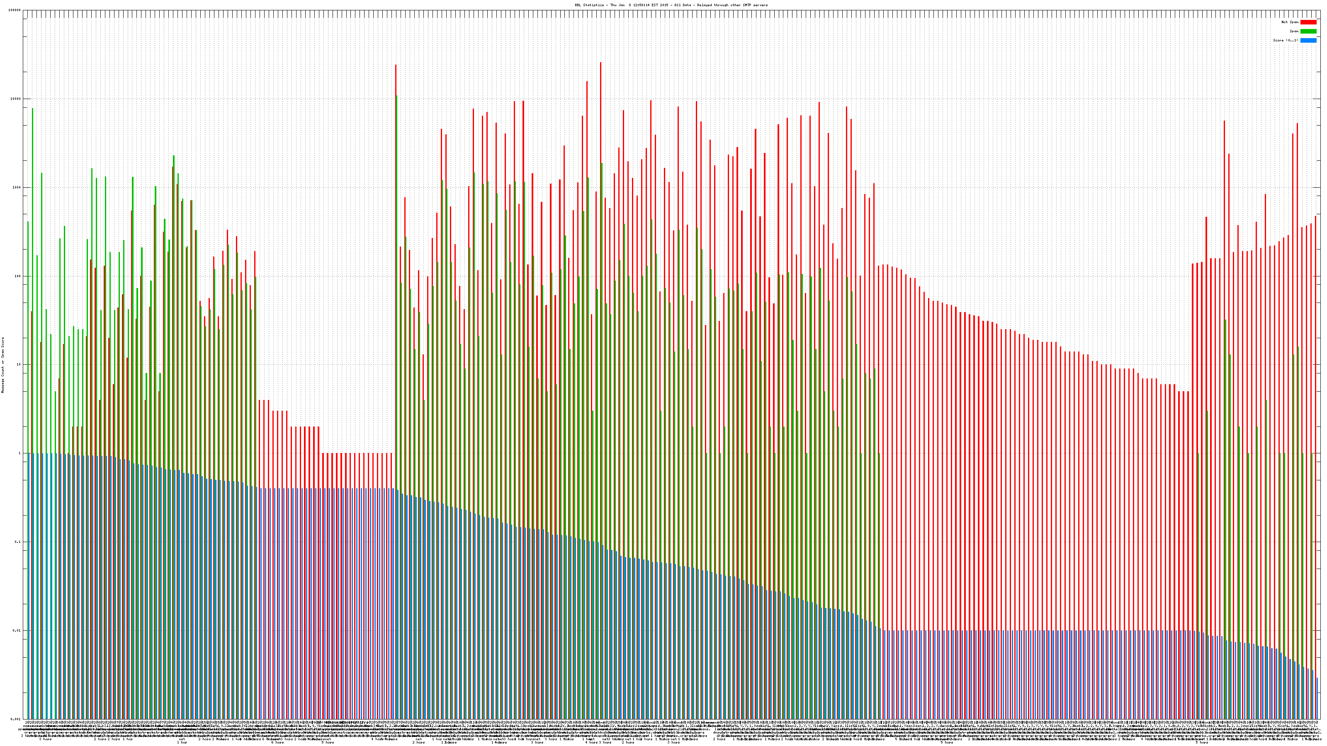This screenshot has height=746, width=1327.
Task: Click the 1000 y-axis tick label
Action: [17, 187]
